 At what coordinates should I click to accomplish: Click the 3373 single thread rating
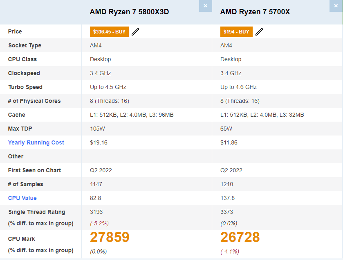point(227,212)
